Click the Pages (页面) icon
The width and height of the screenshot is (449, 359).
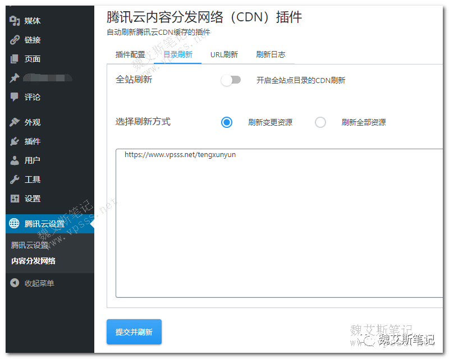click(15, 59)
